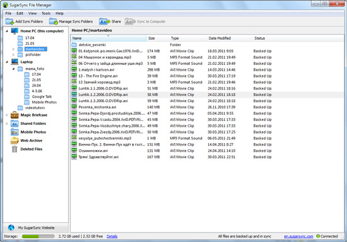The width and height of the screenshot is (347, 242).
Task: Click the Share toolbar icon
Action: point(105,21)
